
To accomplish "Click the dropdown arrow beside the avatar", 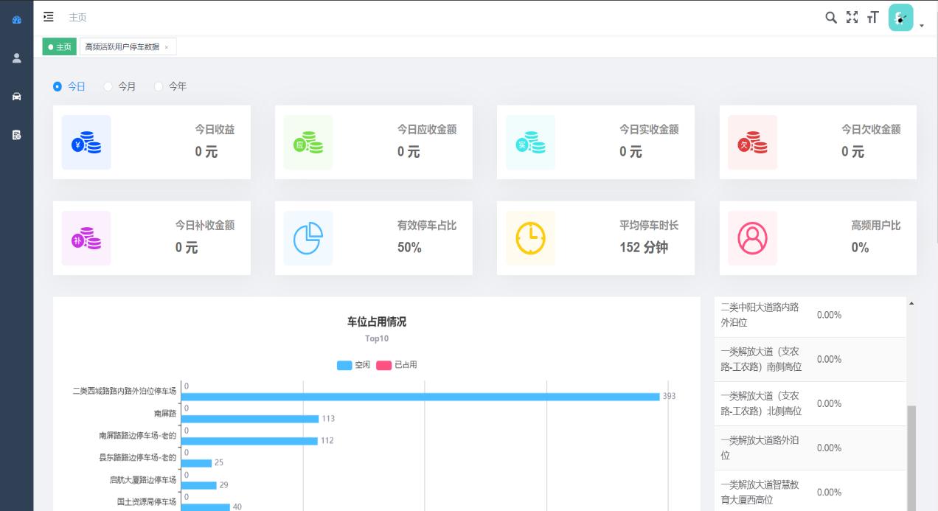I will [922, 26].
